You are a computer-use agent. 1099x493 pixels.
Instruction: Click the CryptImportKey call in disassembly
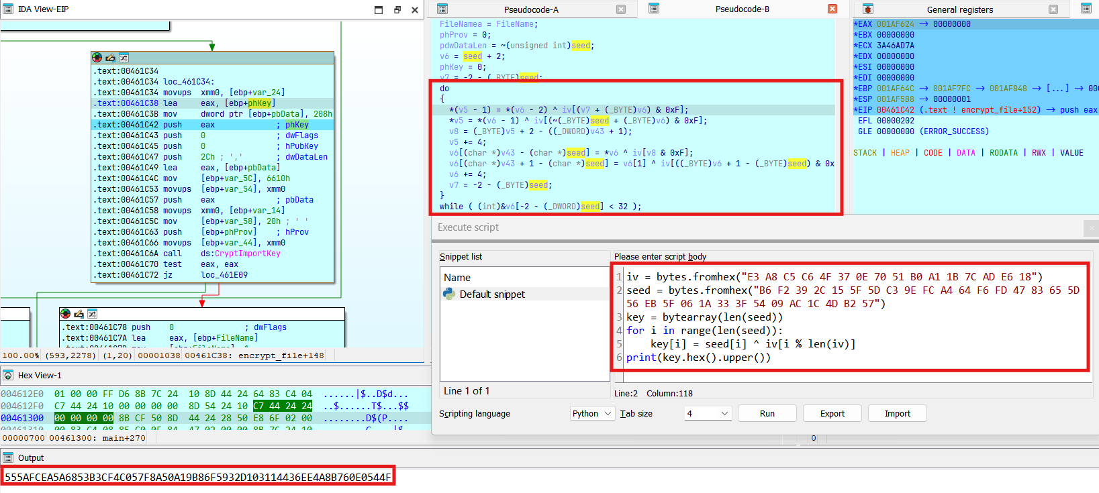[x=247, y=254]
